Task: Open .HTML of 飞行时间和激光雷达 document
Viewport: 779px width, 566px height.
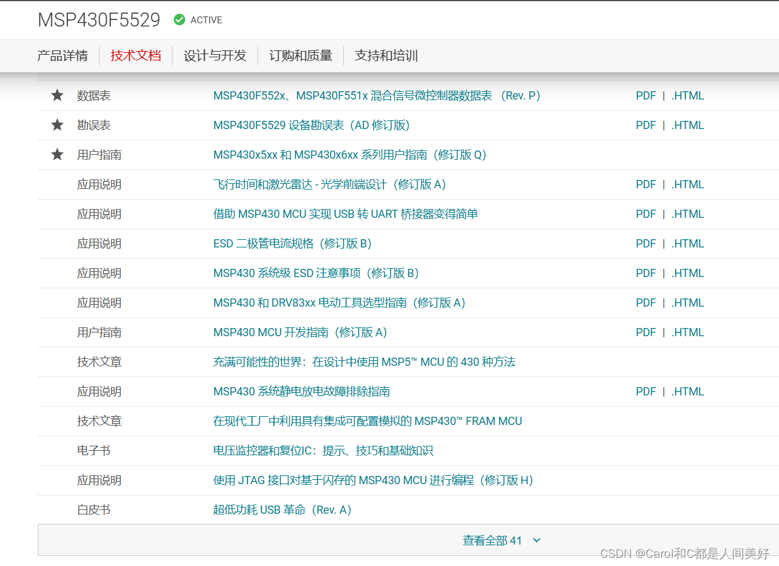Action: coord(688,184)
